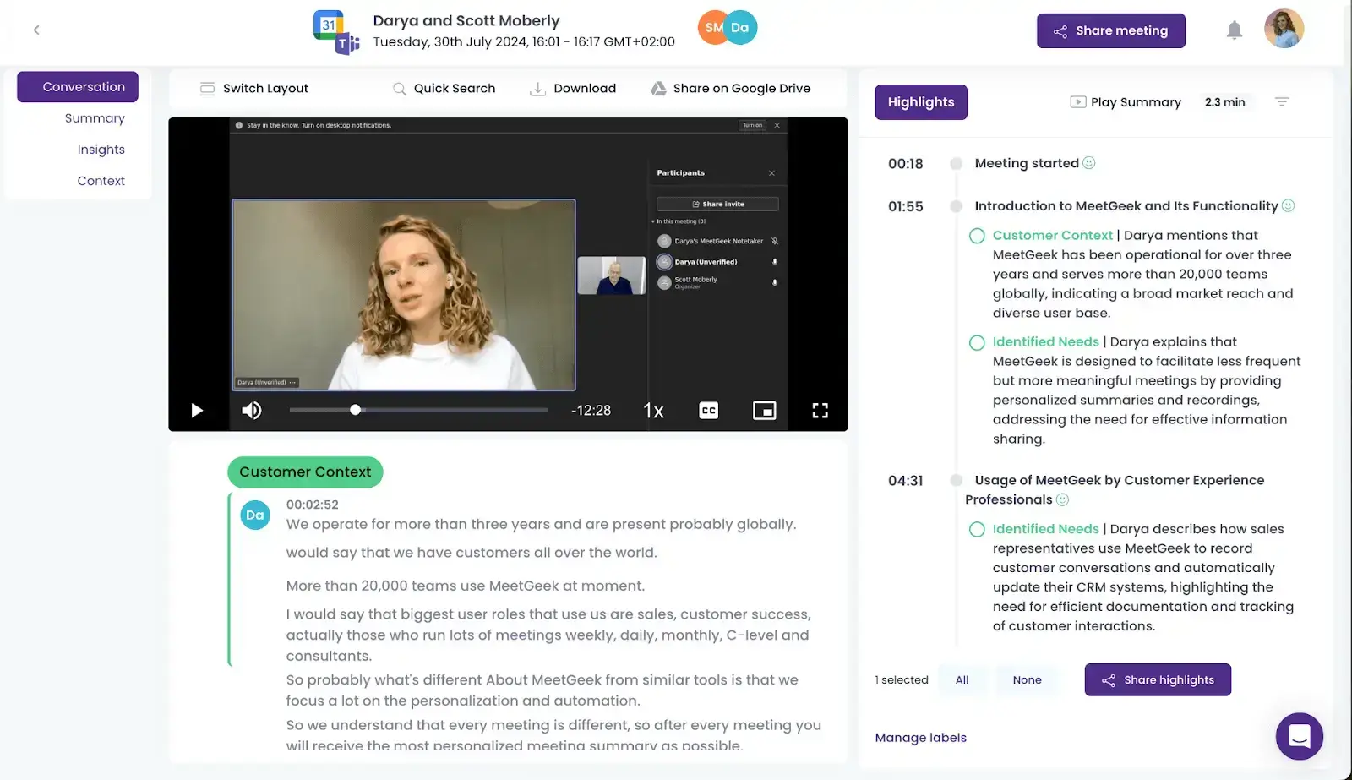Screen dimensions: 1352x780
Task: Click the Highlights tab button
Action: (921, 102)
